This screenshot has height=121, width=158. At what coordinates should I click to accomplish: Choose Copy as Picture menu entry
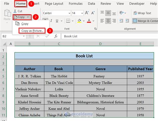pos(32,30)
